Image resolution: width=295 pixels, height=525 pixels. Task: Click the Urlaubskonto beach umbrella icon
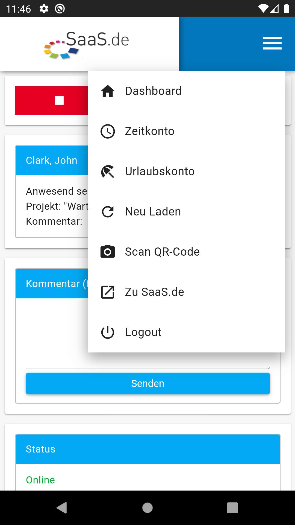108,171
